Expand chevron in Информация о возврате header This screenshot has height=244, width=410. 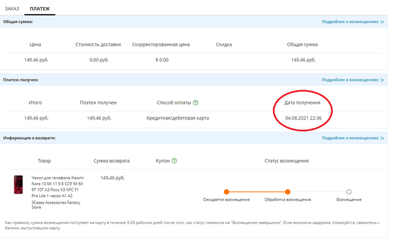click(382, 138)
